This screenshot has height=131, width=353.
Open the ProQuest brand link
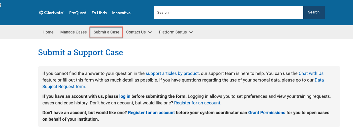click(x=78, y=13)
